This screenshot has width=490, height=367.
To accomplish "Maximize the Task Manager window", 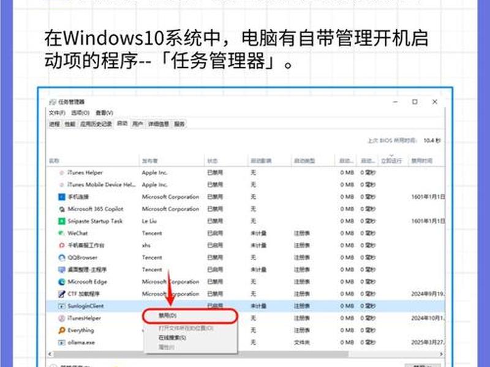I will click(415, 102).
